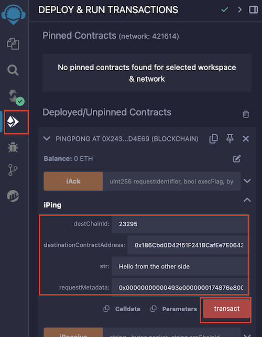Collapse the PINGPONG contract instance
This screenshot has width=262, height=337.
click(47, 138)
